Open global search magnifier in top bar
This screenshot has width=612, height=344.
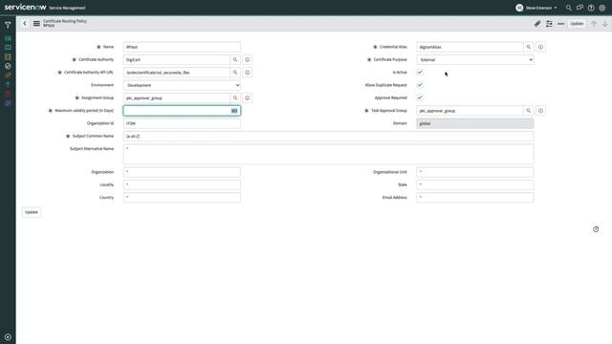569,8
